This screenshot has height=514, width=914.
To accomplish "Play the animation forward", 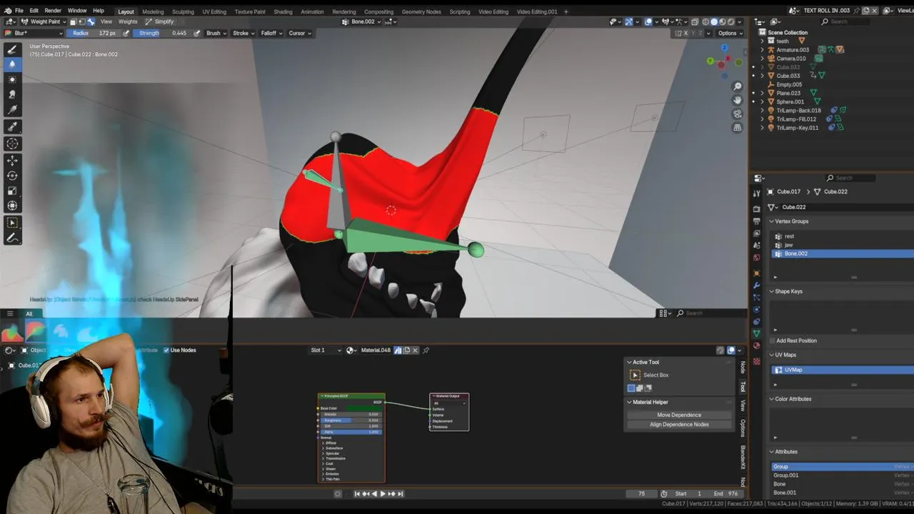I will (x=383, y=493).
